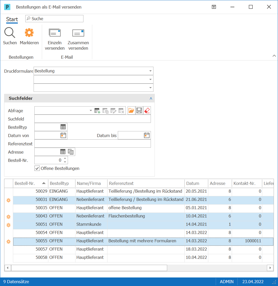The image size is (278, 286).
Task: Open saved query via folder icon
Action: (131, 110)
